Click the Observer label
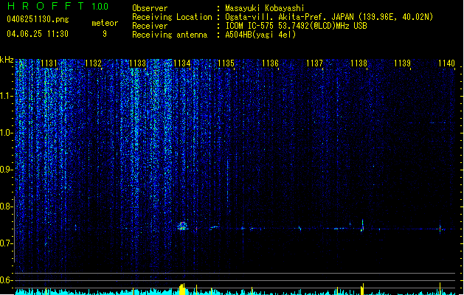 point(150,8)
